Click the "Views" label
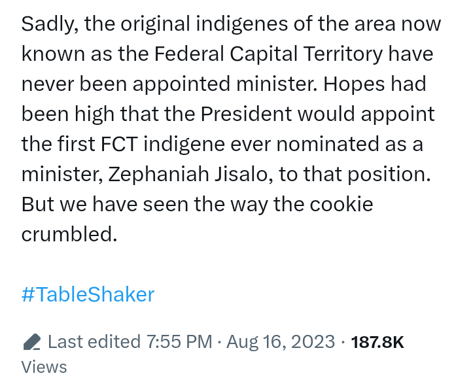 point(44,367)
